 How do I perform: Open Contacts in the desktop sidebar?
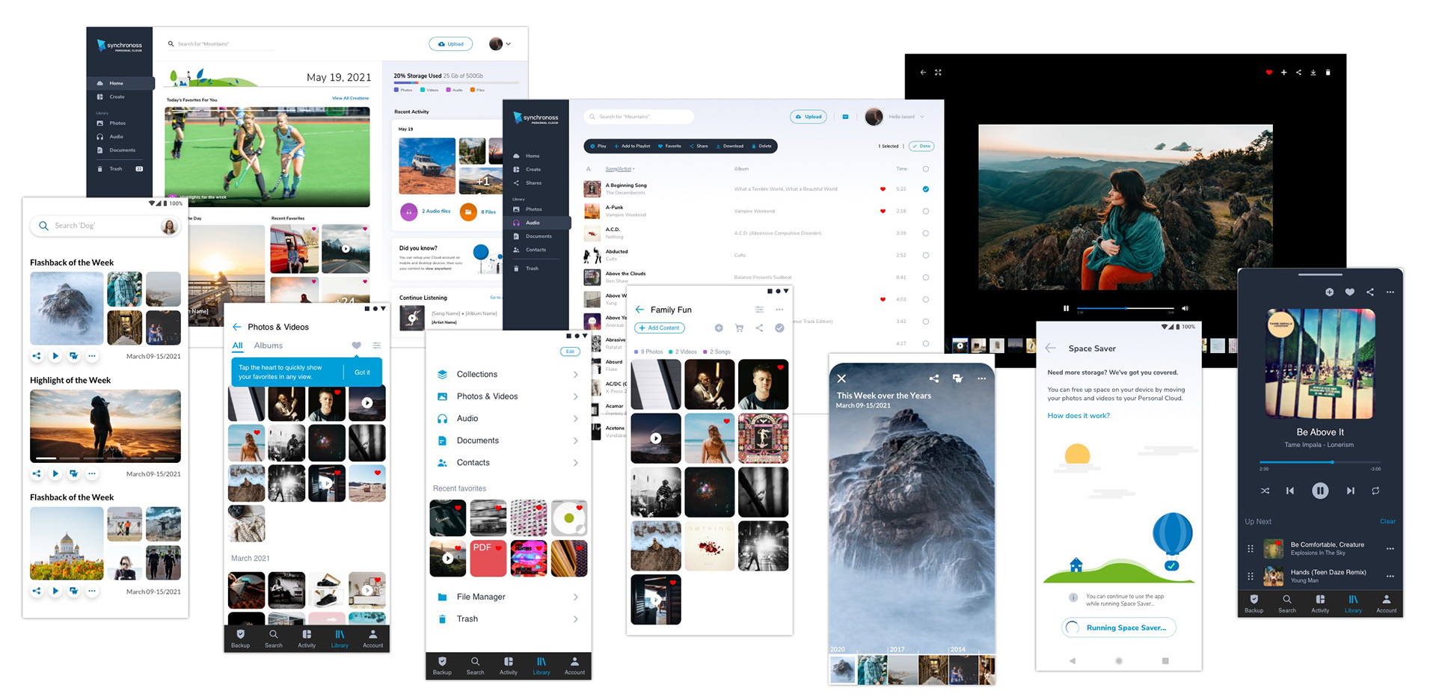coord(537,250)
